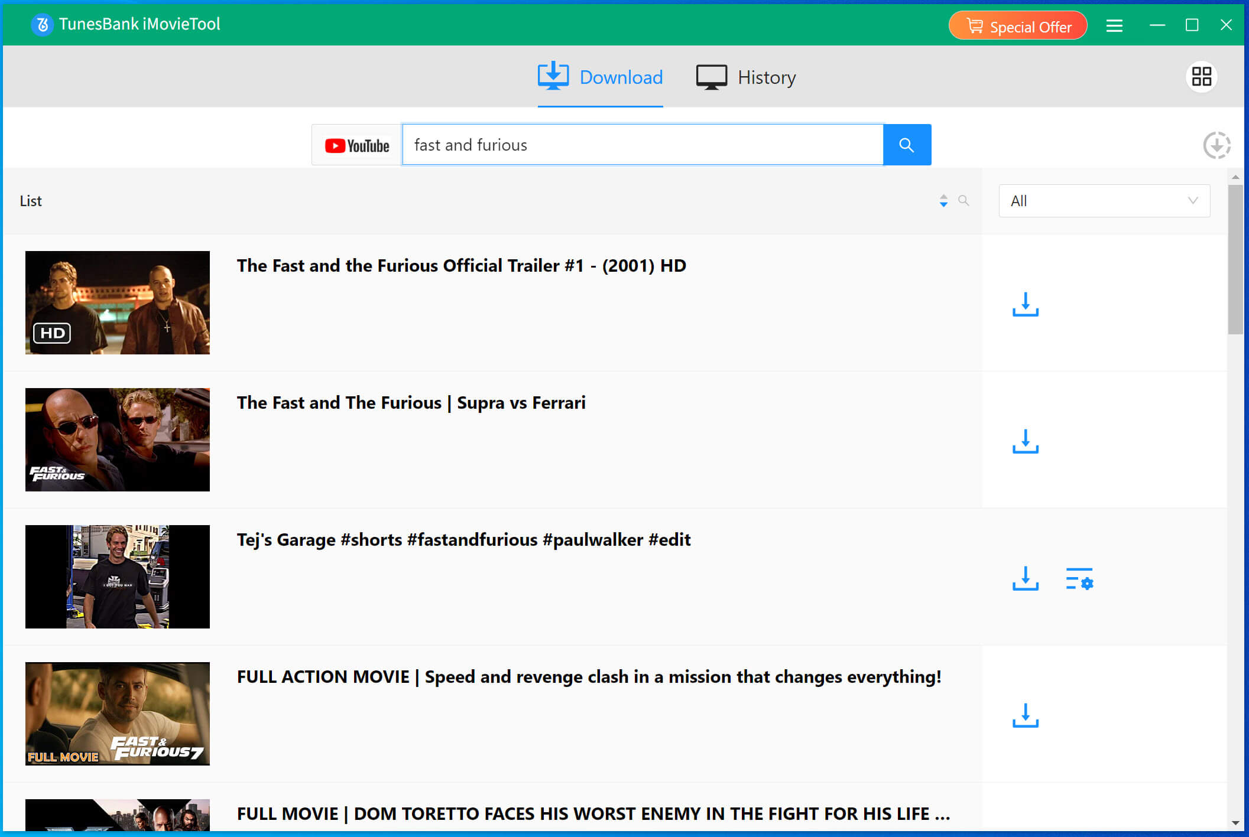This screenshot has height=837, width=1249.
Task: Open settings for Tej's Garage video
Action: (x=1079, y=579)
